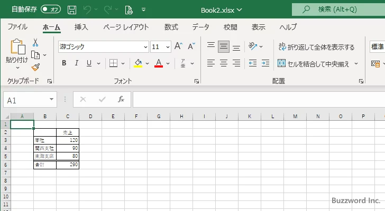
Task: Open the merge cells options dropdown arrow
Action: click(x=356, y=64)
